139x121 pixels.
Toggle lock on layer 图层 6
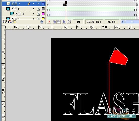tap(38, 9)
